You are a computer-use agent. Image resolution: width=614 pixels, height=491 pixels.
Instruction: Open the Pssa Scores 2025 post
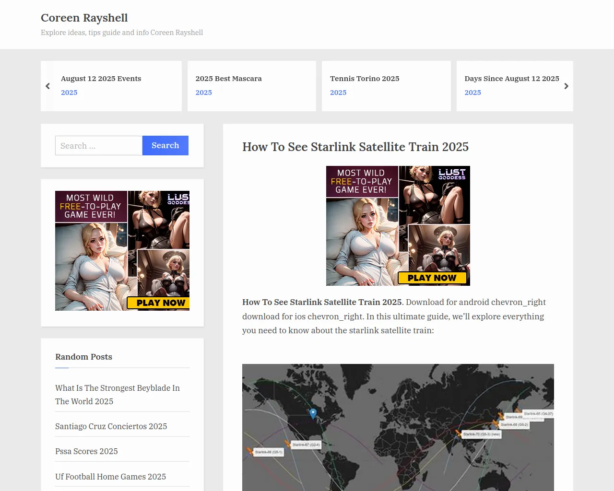click(86, 451)
